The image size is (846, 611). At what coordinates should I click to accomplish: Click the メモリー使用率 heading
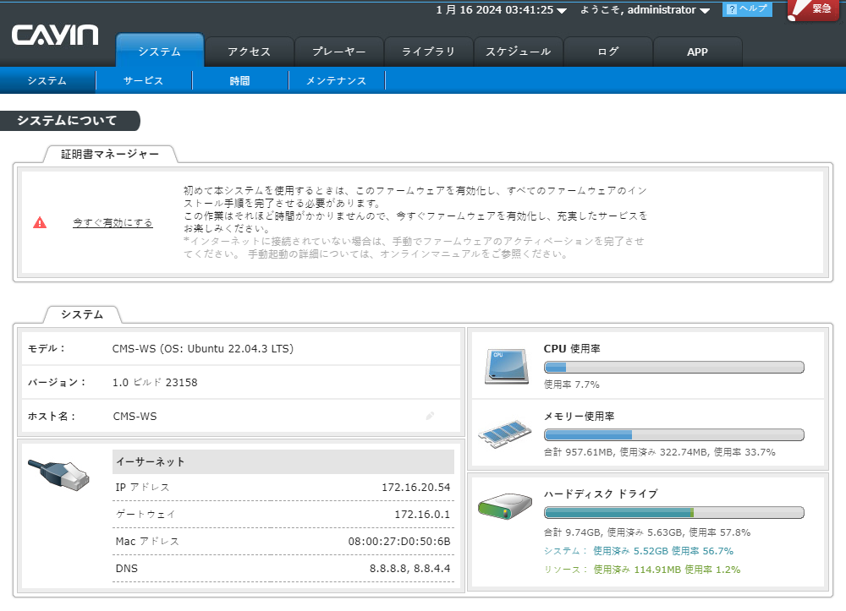coord(579,416)
